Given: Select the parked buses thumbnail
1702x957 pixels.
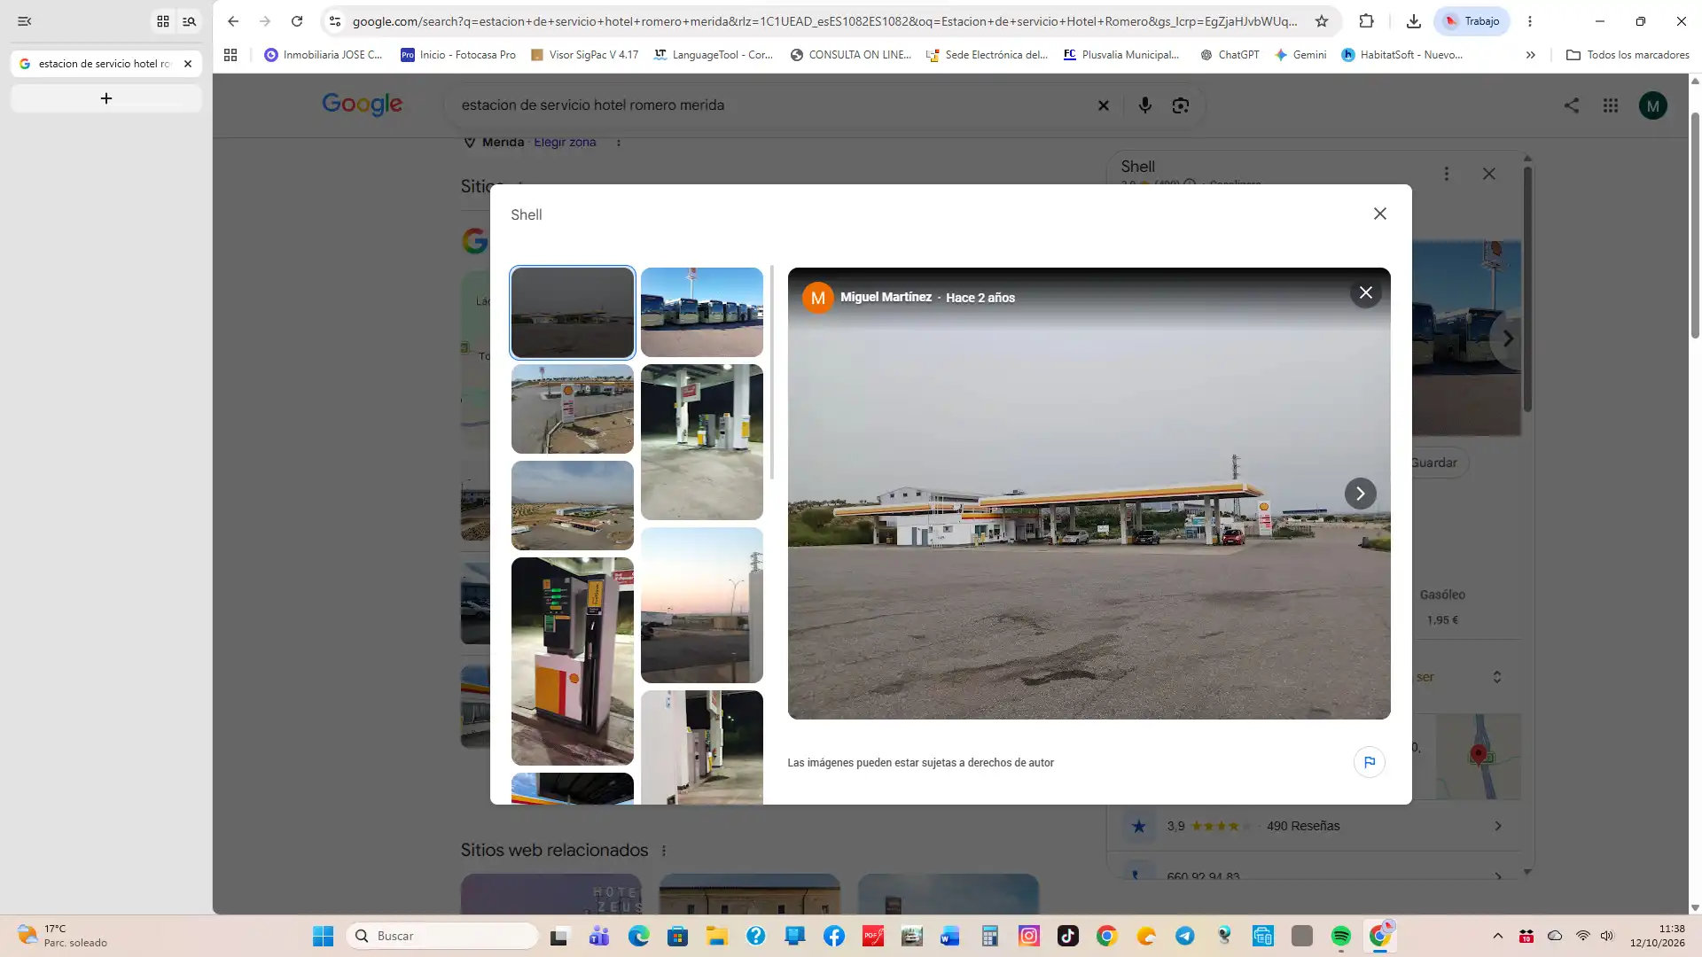Looking at the screenshot, I should (x=702, y=312).
